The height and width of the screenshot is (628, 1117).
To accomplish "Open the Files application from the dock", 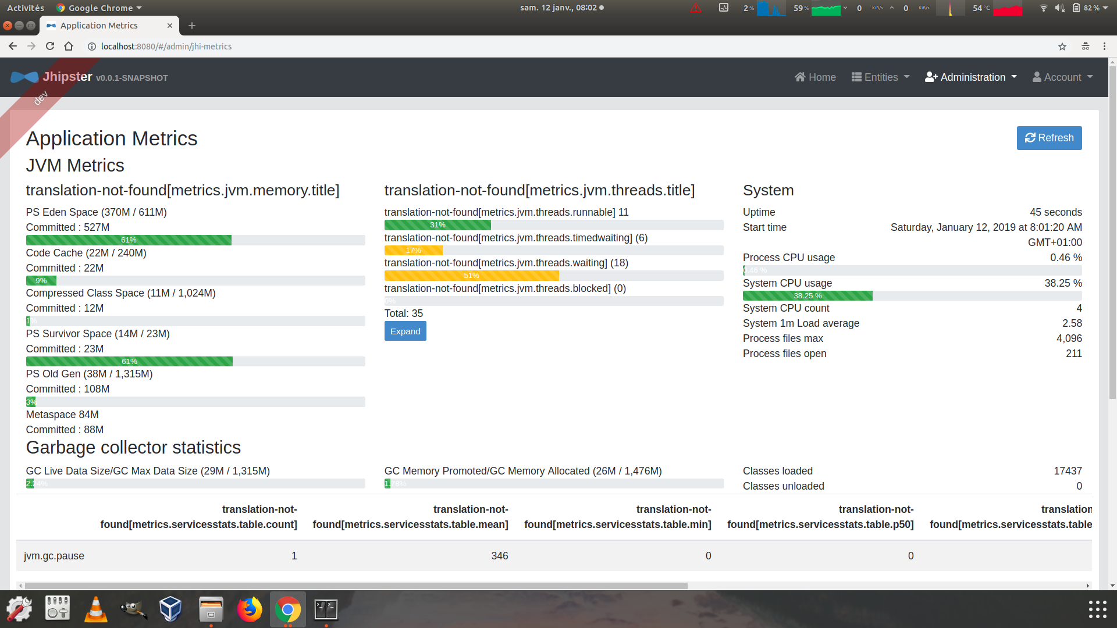I will point(211,609).
